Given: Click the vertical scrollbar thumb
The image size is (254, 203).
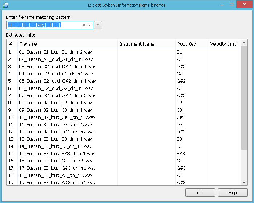Looking at the screenshot, I should pos(244,98).
